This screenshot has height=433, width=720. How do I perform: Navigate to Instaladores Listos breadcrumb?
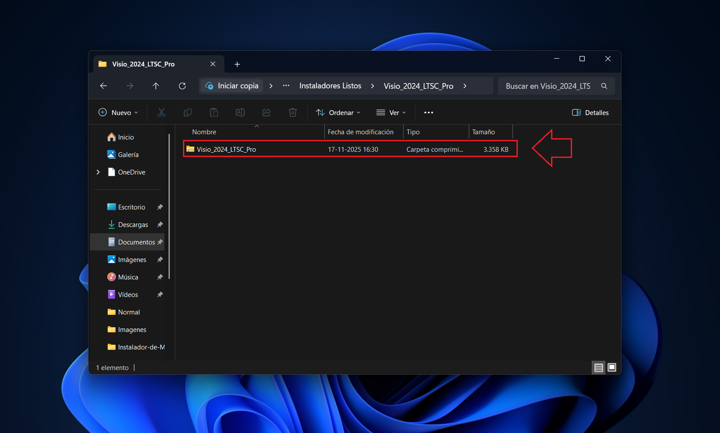click(x=330, y=86)
